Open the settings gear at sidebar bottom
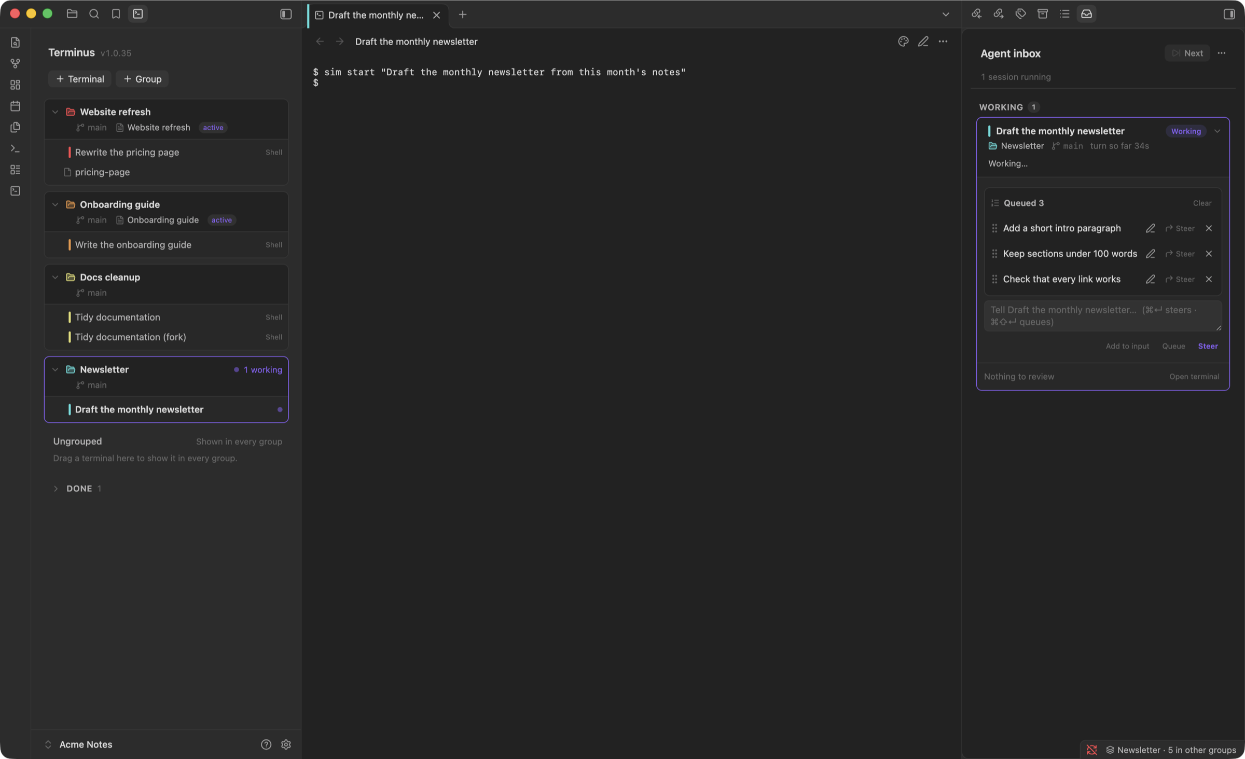Viewport: 1245px width, 759px height. click(x=286, y=744)
